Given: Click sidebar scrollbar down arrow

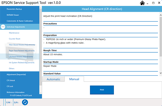Looking at the screenshot, I should [40, 93].
